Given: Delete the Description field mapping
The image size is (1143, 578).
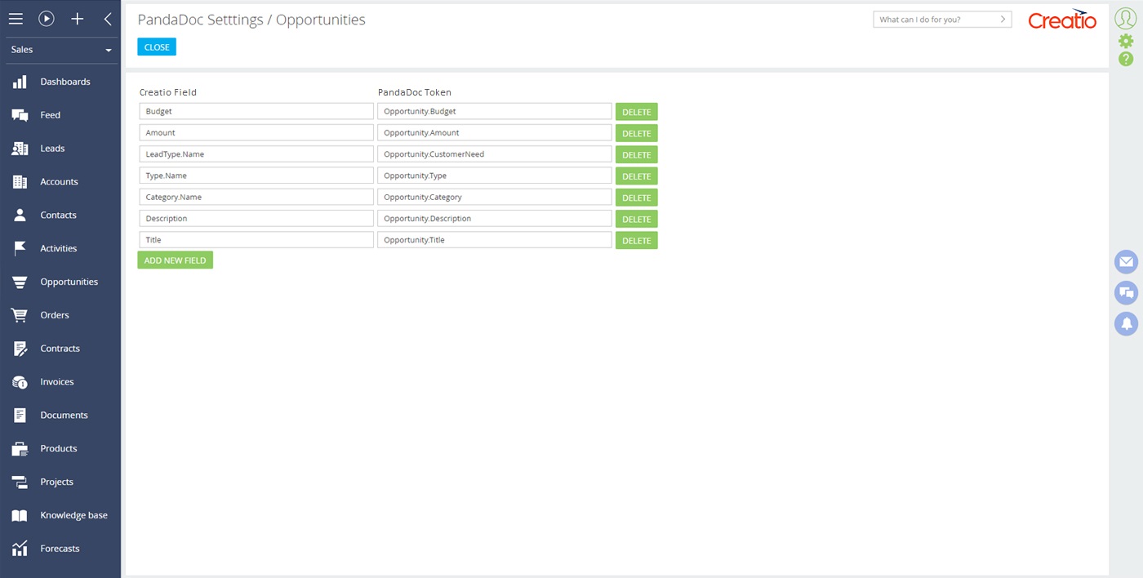Looking at the screenshot, I should 637,219.
